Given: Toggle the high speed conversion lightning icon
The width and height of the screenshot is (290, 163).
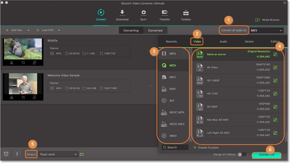Looking at the screenshot, I should click(17, 154).
